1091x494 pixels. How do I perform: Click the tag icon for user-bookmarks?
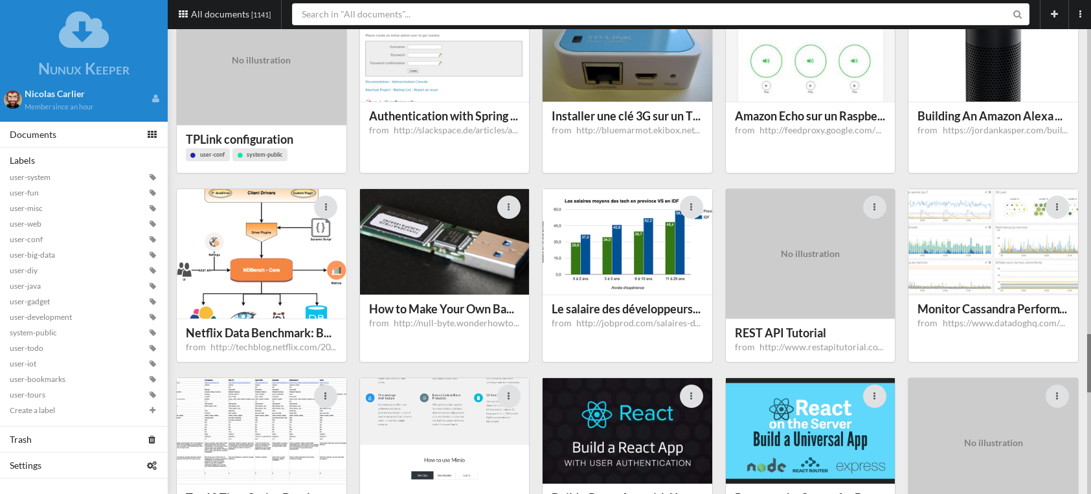point(153,379)
